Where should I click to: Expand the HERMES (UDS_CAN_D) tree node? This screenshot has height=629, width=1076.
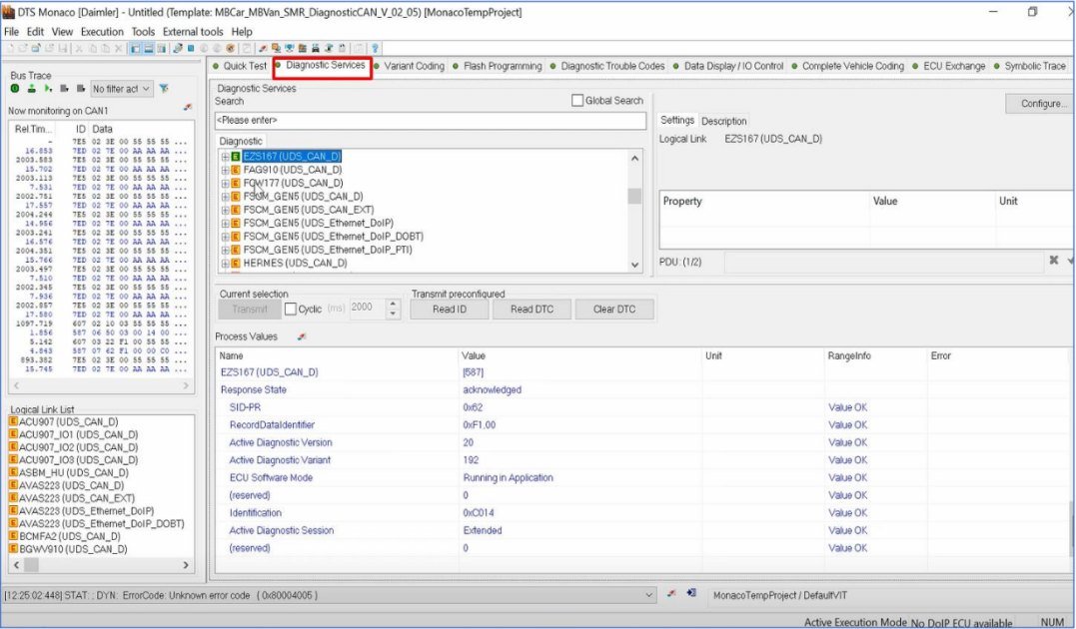pos(226,264)
